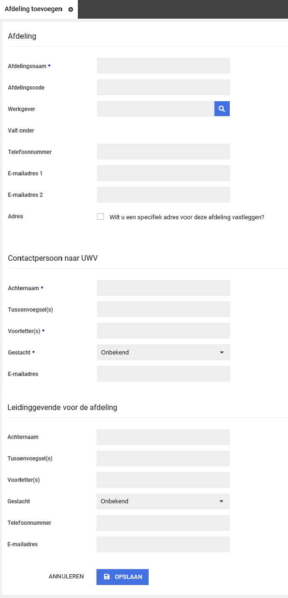
Task: Focus the Afdelingsnaam input field
Action: click(x=164, y=66)
